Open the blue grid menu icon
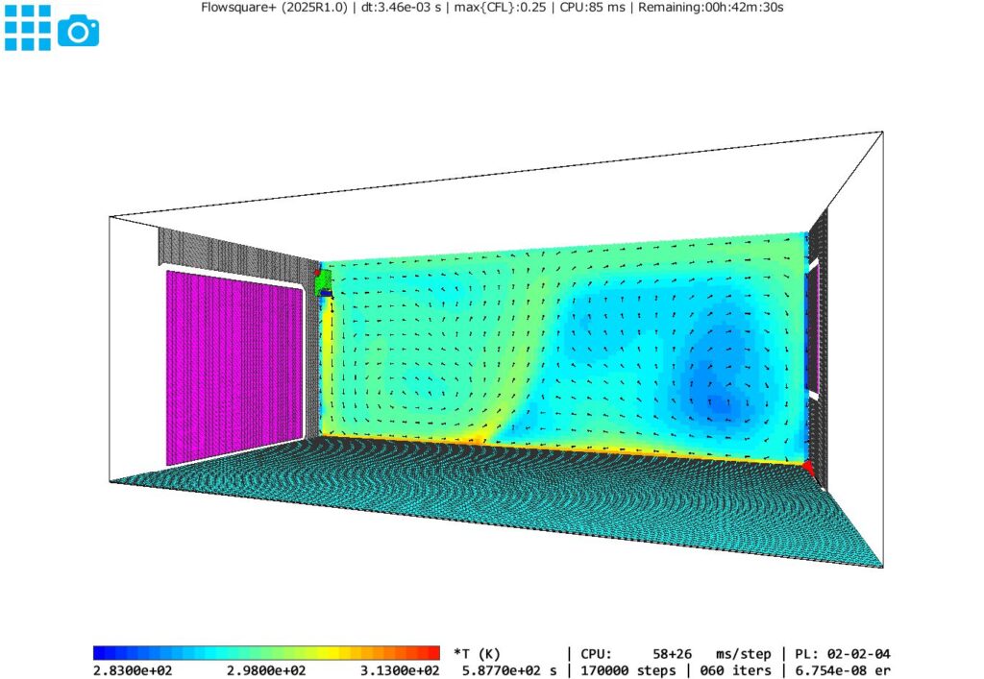 pyautogui.click(x=28, y=28)
